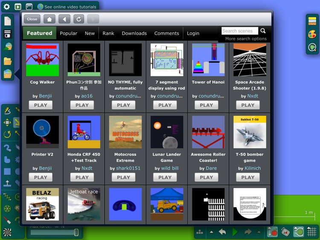Open the Downloads tab
320x240 pixels.
pyautogui.click(x=134, y=33)
